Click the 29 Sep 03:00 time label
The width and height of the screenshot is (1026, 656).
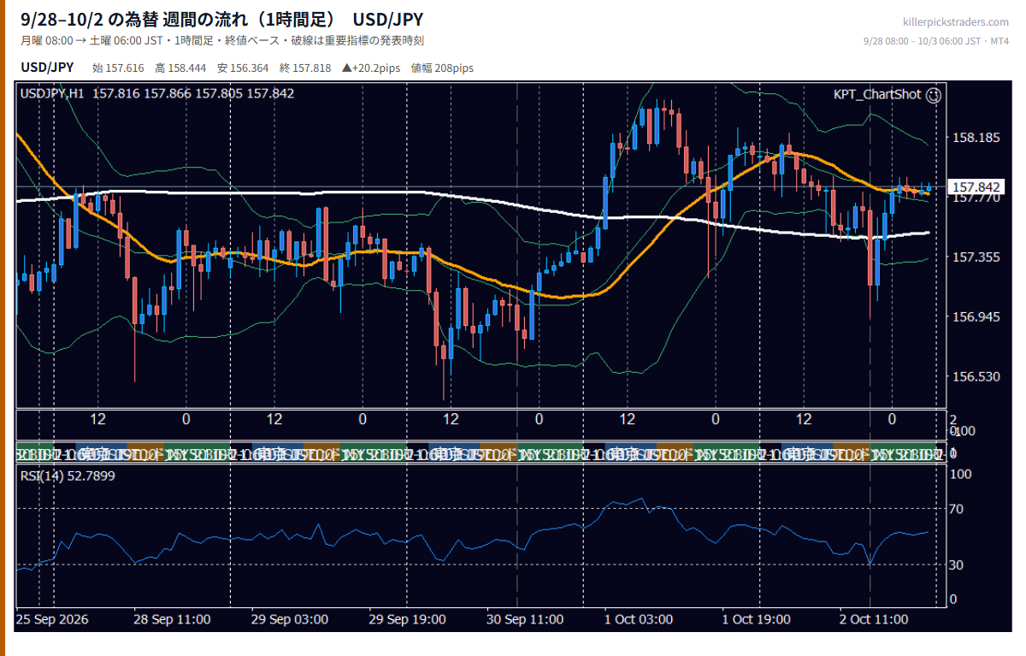290,619
